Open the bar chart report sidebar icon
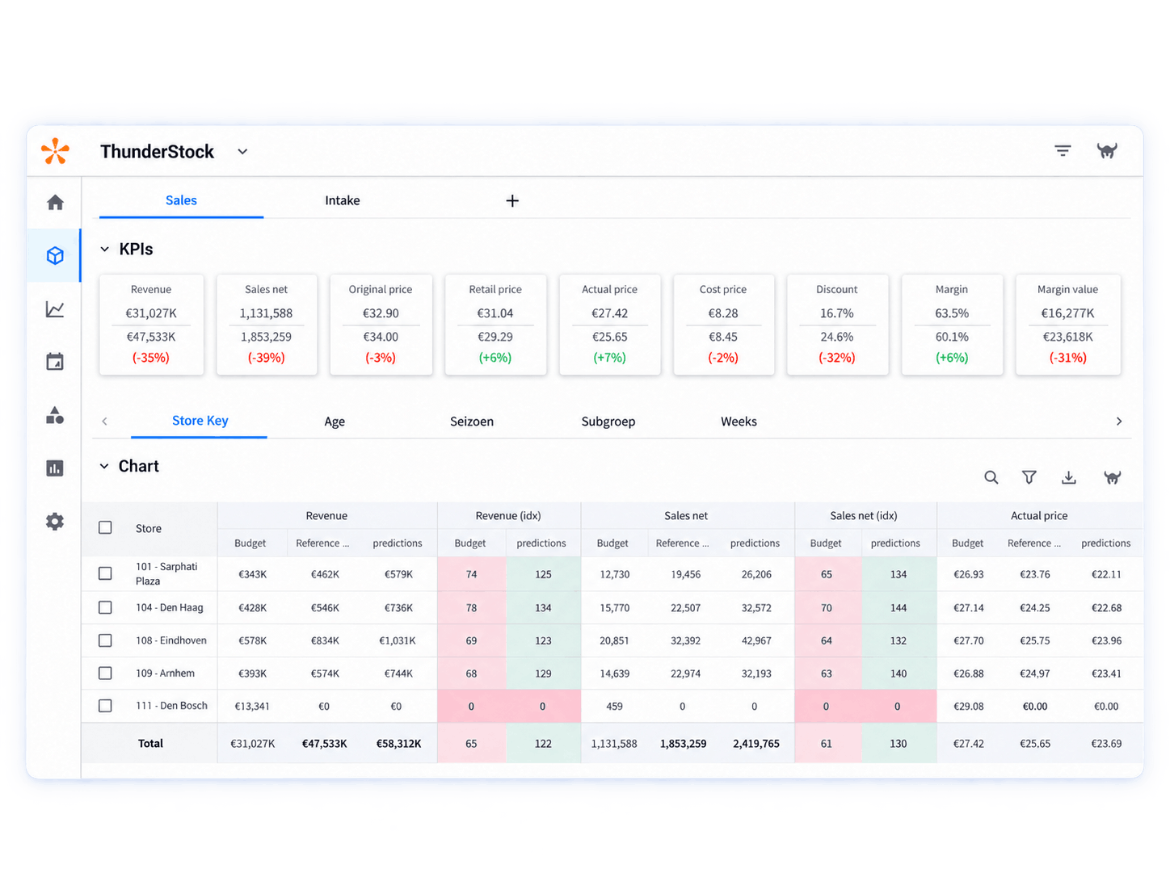 tap(55, 468)
